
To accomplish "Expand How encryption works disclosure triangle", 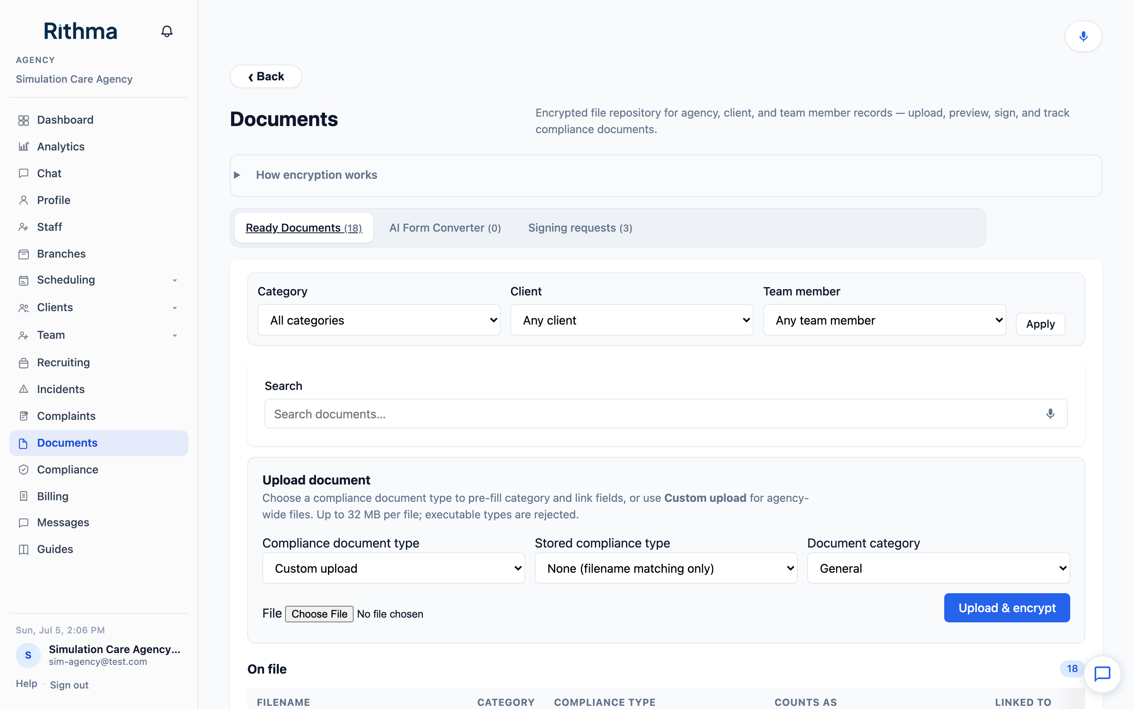I will pos(237,175).
